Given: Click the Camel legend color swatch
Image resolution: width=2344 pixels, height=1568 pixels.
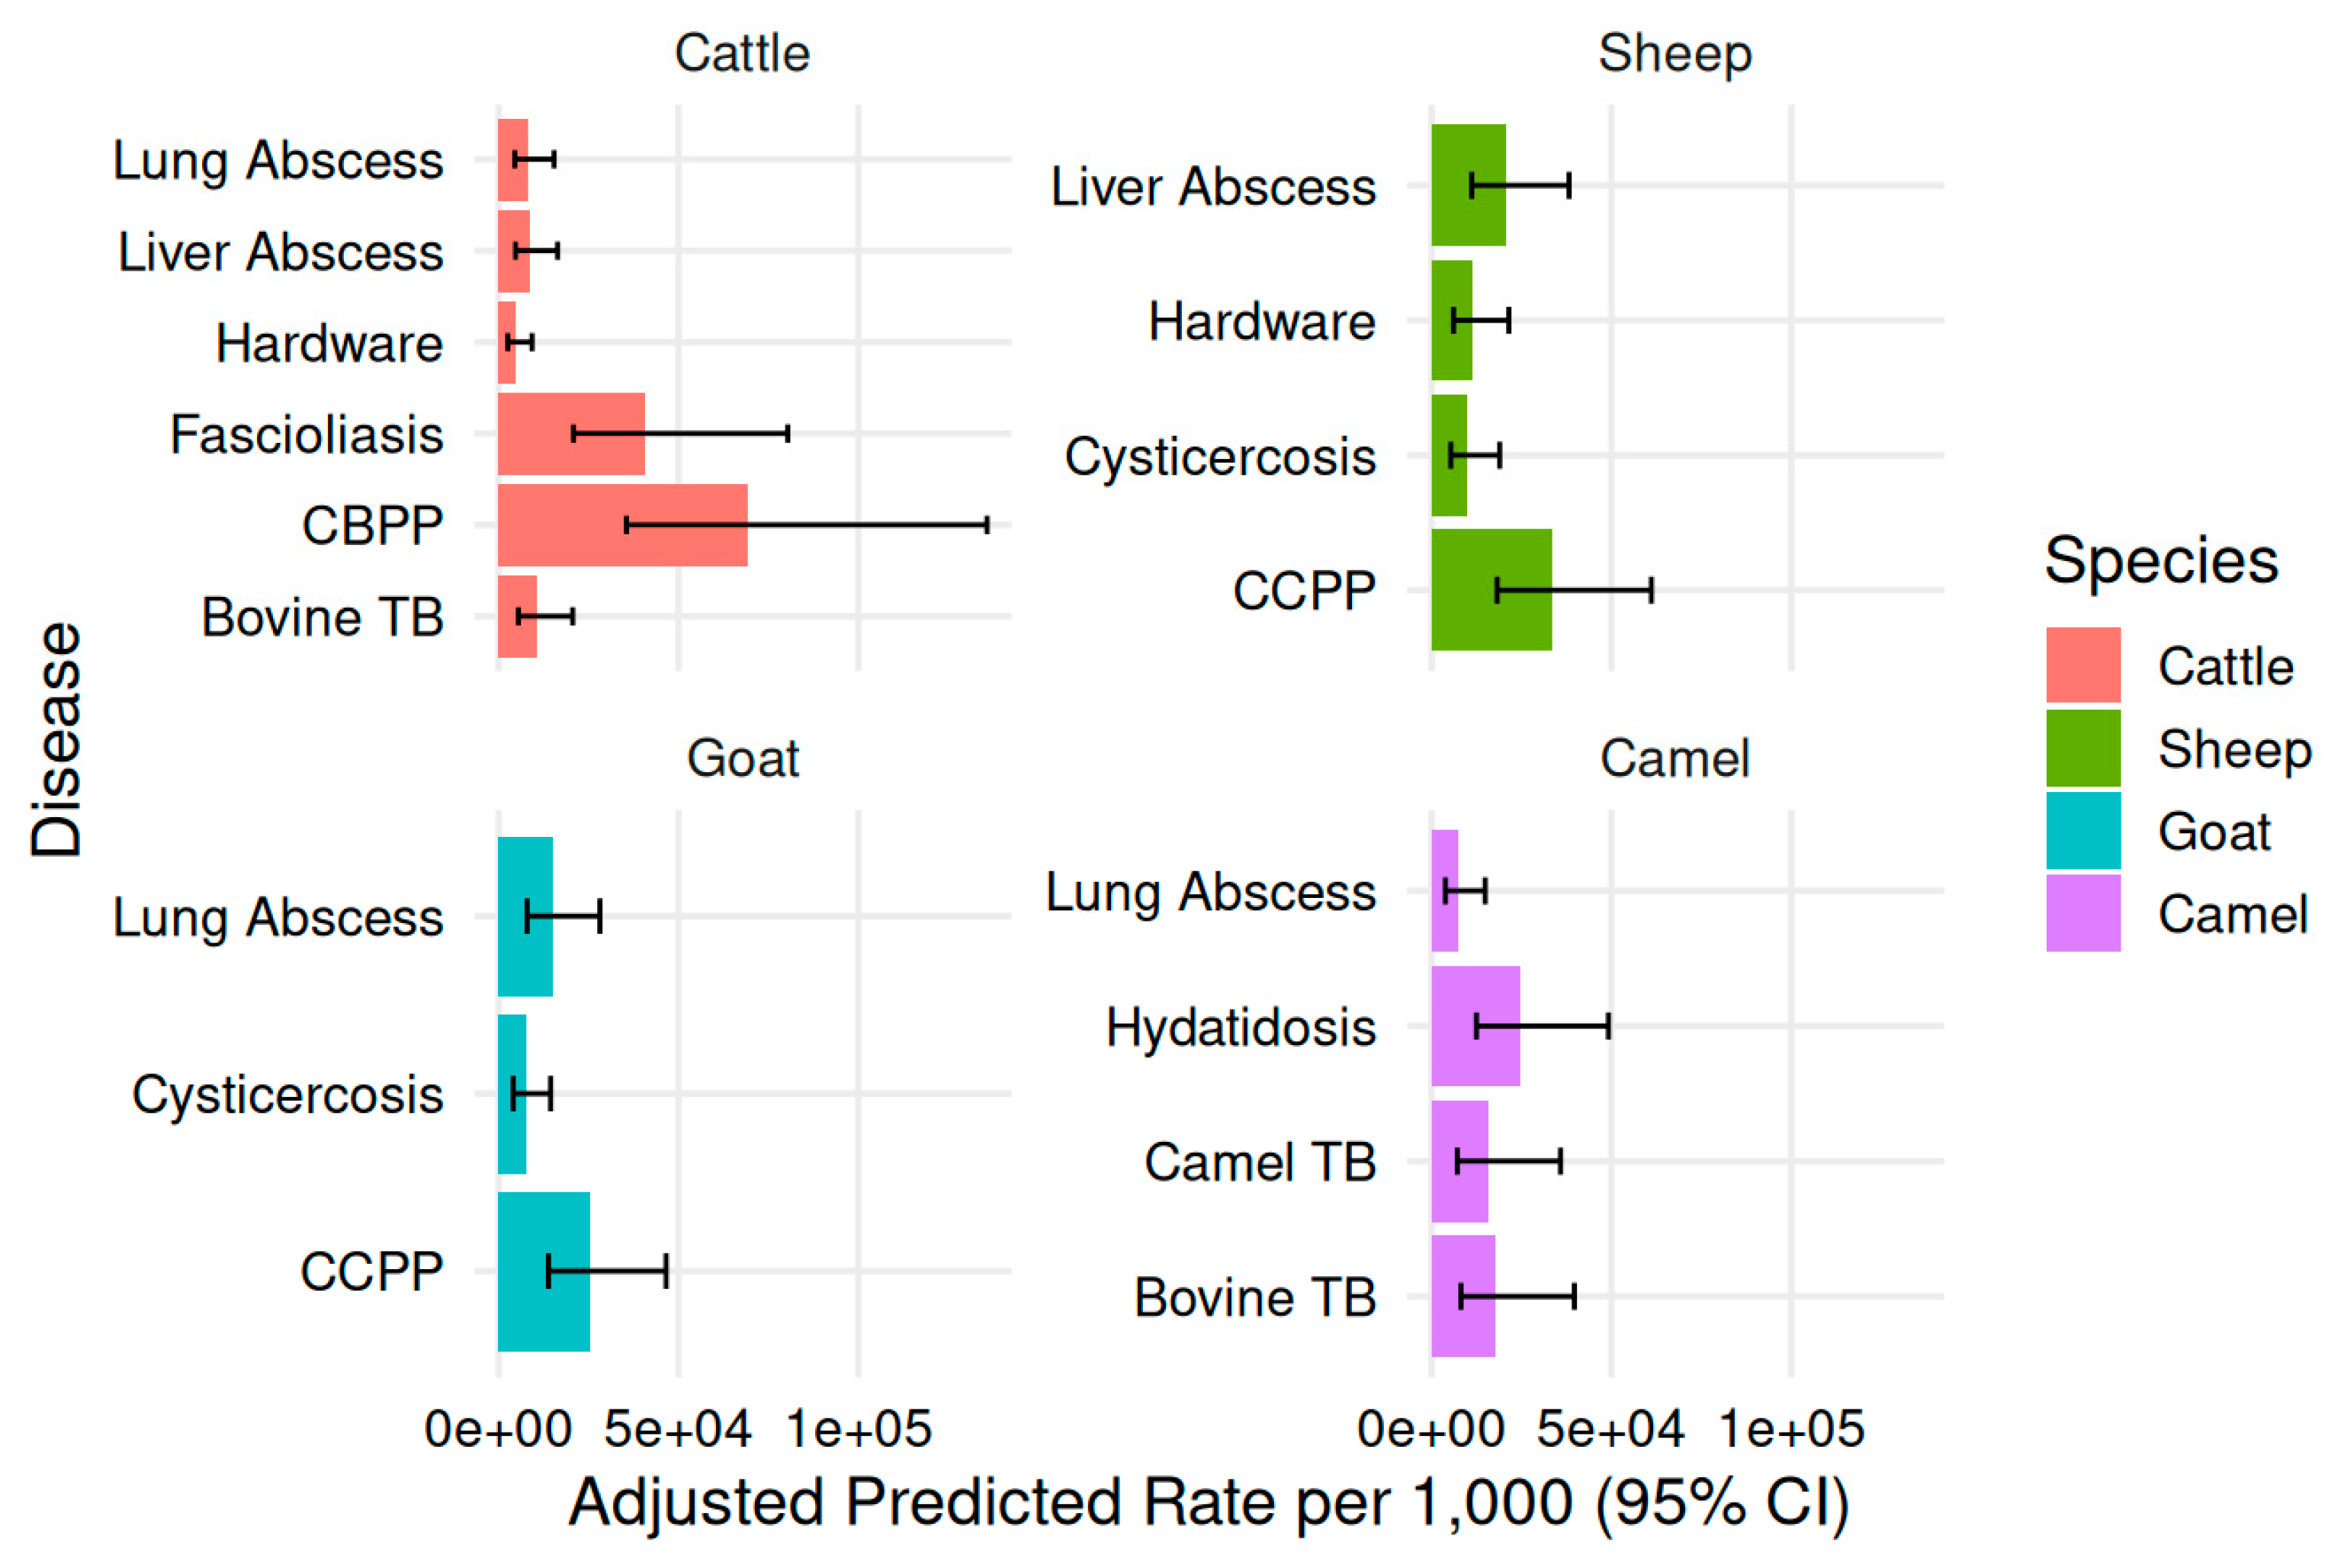Looking at the screenshot, I should click(x=2083, y=913).
